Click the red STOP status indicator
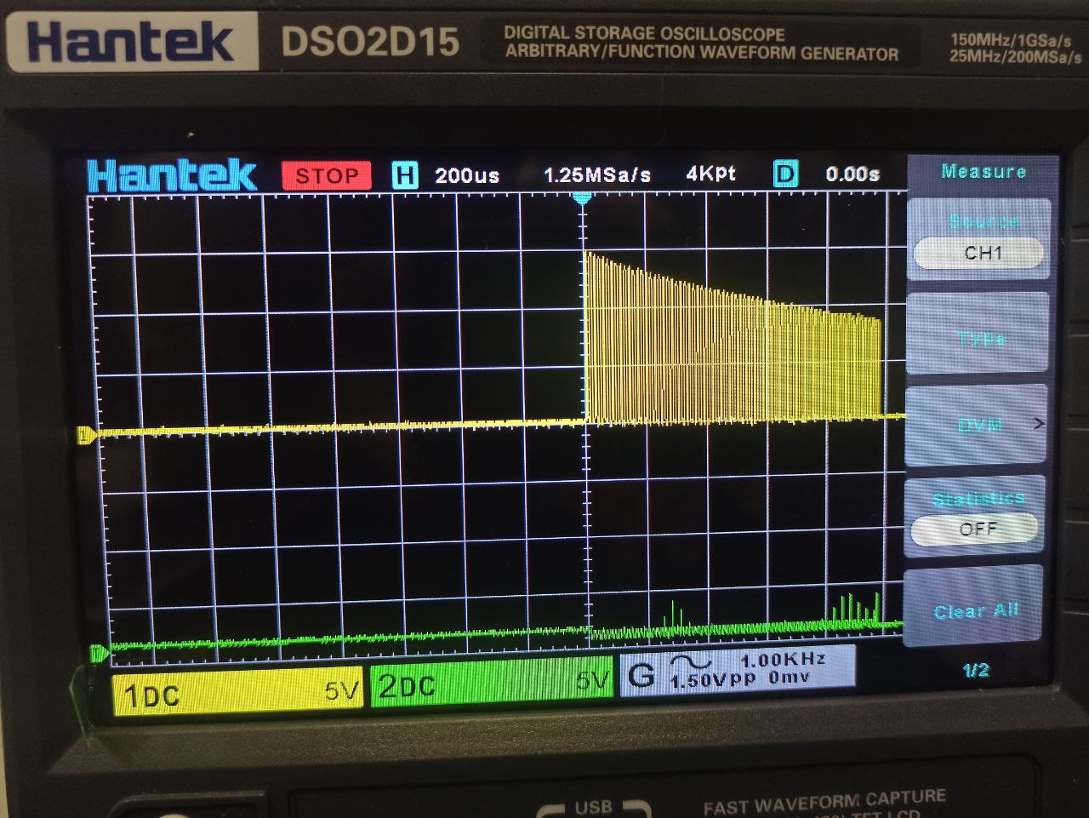The image size is (1089, 818). pyautogui.click(x=327, y=175)
